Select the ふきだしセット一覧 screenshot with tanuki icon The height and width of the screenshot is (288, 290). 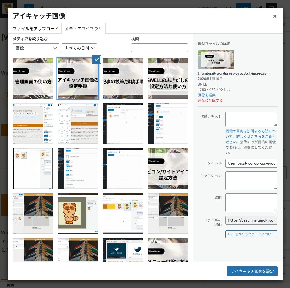[123, 124]
